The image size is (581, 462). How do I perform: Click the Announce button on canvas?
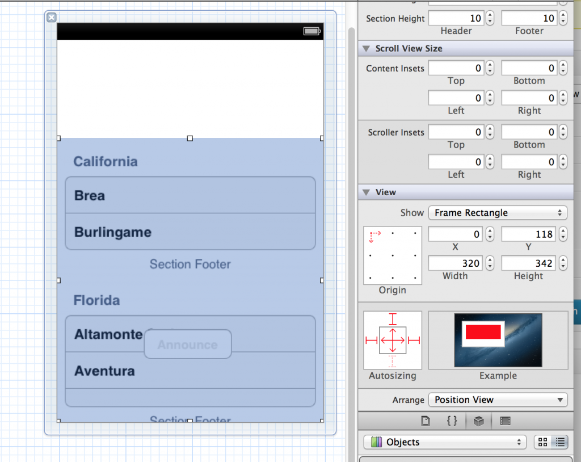tap(188, 345)
